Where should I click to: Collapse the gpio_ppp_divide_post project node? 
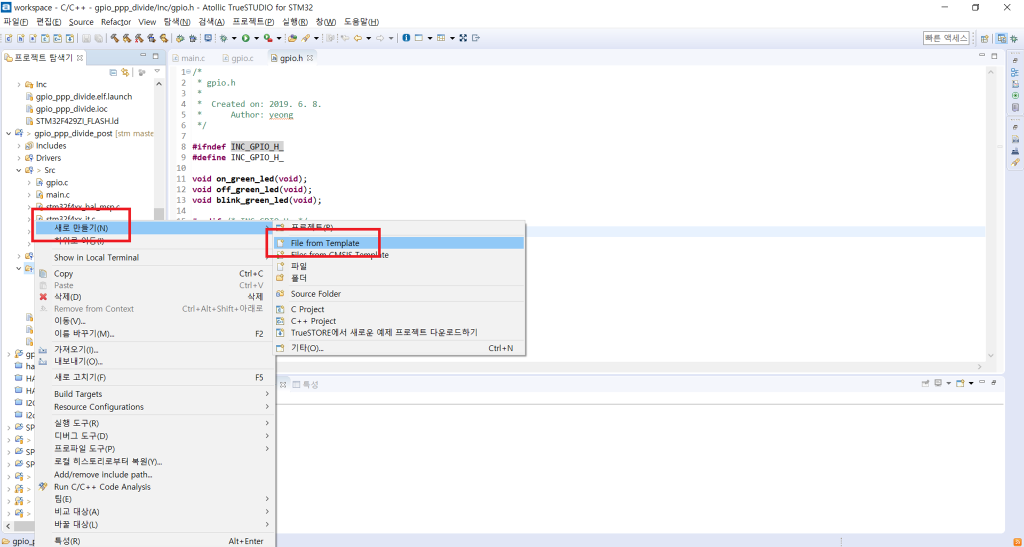(9, 133)
